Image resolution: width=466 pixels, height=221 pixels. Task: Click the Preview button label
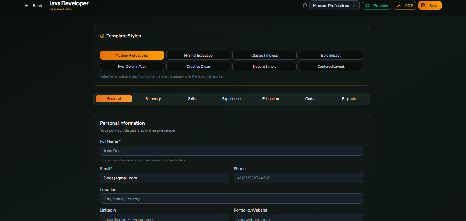(381, 6)
